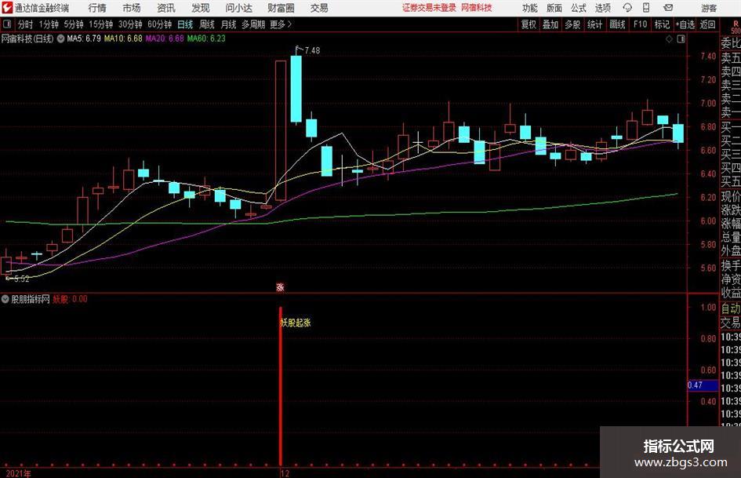Open the 问小达 menu
Image resolution: width=741 pixels, height=478 pixels.
pyautogui.click(x=238, y=8)
